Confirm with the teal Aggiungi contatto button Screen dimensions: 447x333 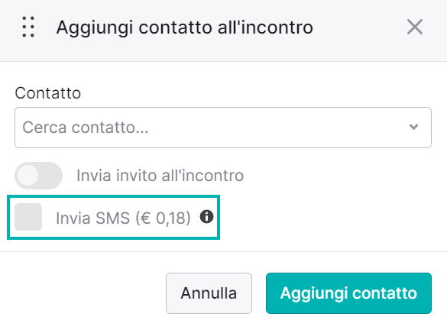348,293
